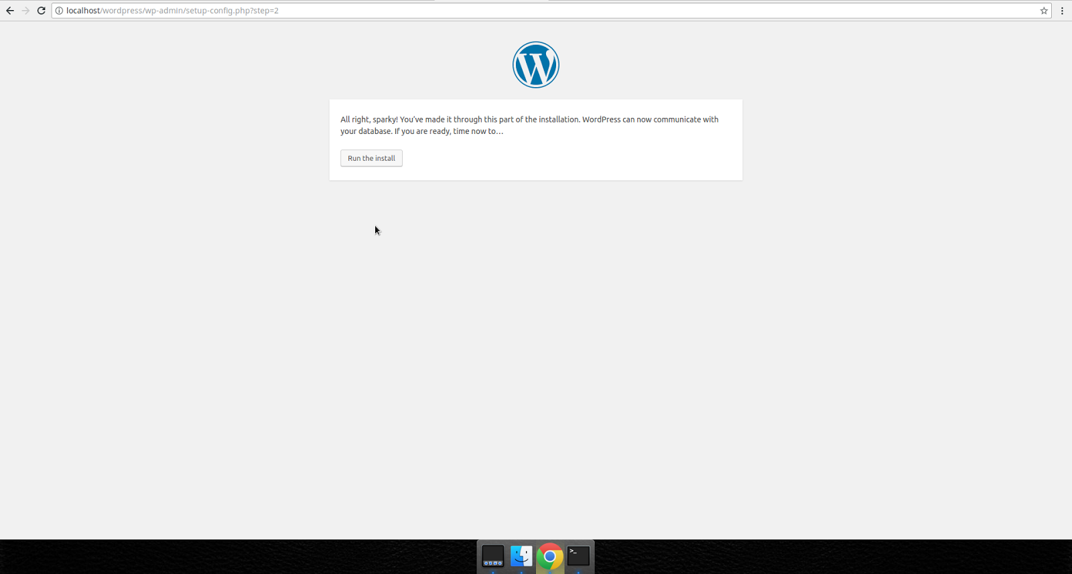Click the text "All right, sparky!"
This screenshot has height=574, width=1072.
(369, 119)
